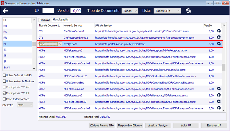Select the CteStatusServico2 service name
This screenshot has width=230, height=131.
pyautogui.click(x=74, y=31)
